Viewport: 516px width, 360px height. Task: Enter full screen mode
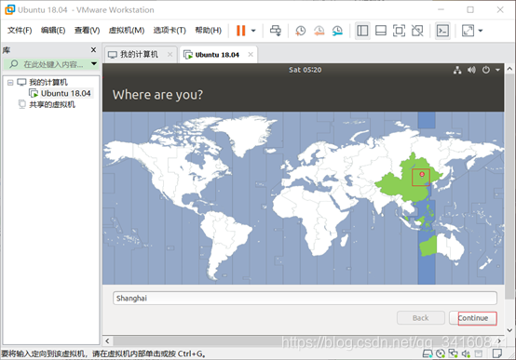coord(399,31)
